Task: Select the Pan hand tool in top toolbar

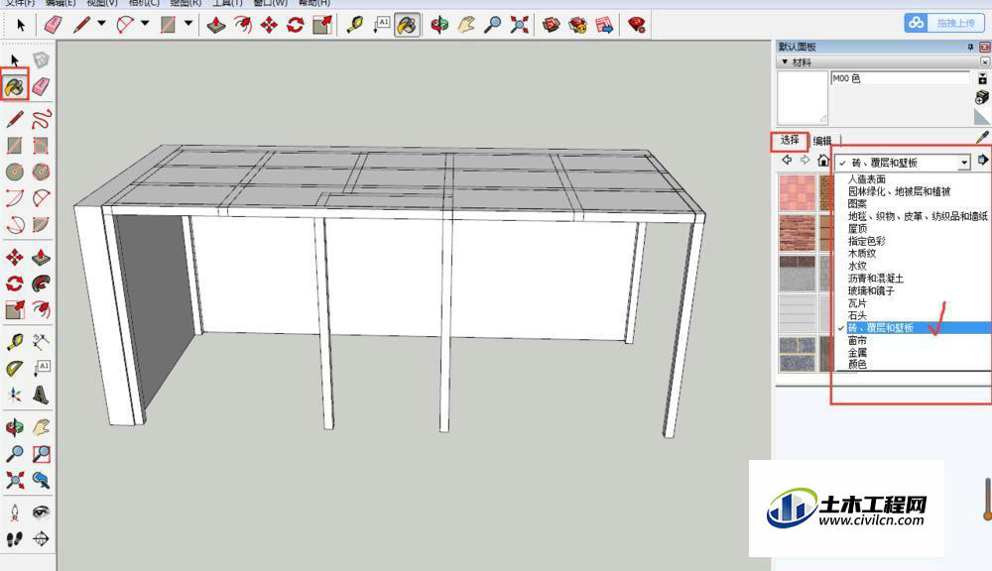Action: click(x=466, y=26)
